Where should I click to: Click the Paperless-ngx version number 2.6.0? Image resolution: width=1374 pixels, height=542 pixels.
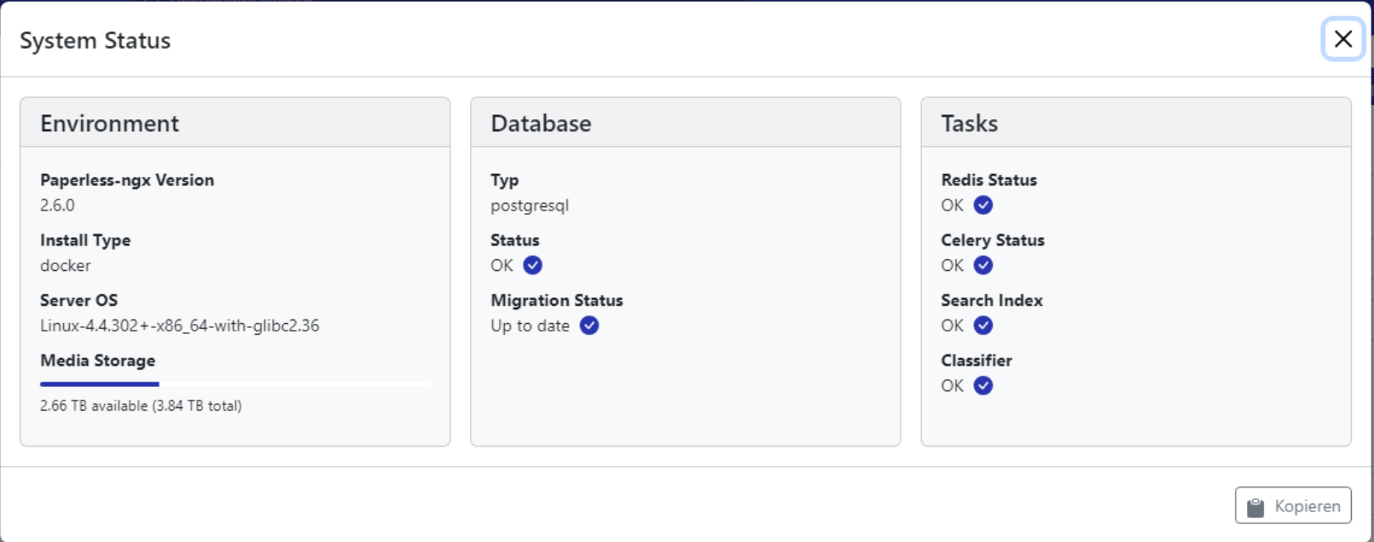(57, 205)
